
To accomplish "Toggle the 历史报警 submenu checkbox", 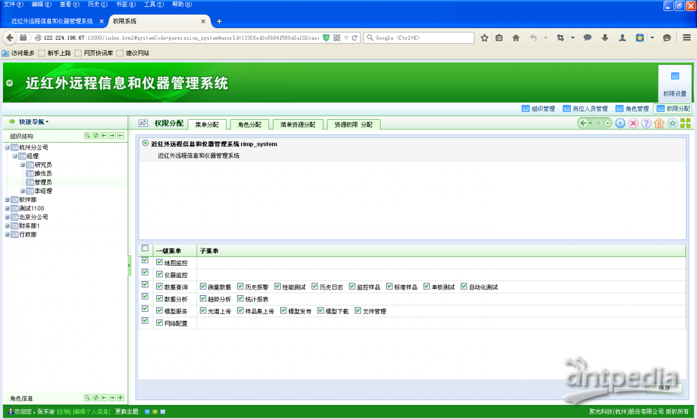I will (x=239, y=287).
